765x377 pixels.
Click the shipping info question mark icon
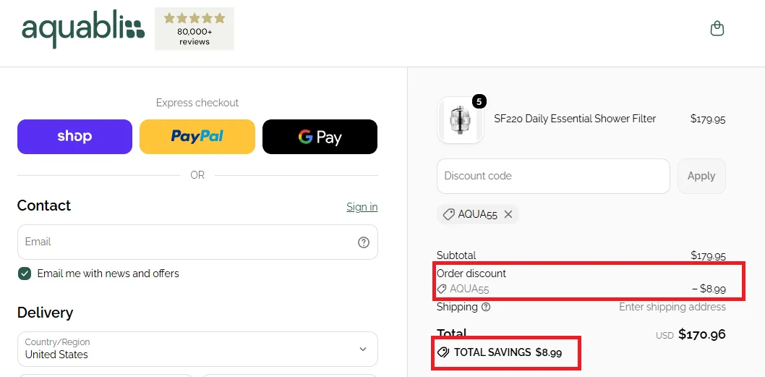(x=485, y=307)
